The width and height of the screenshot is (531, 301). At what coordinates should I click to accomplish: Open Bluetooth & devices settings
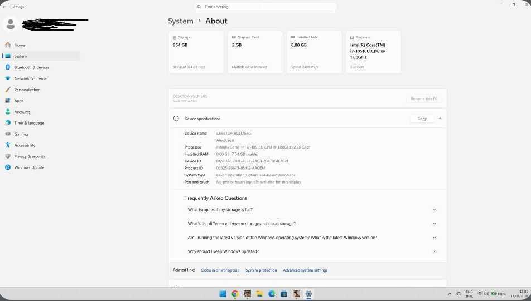point(41,67)
